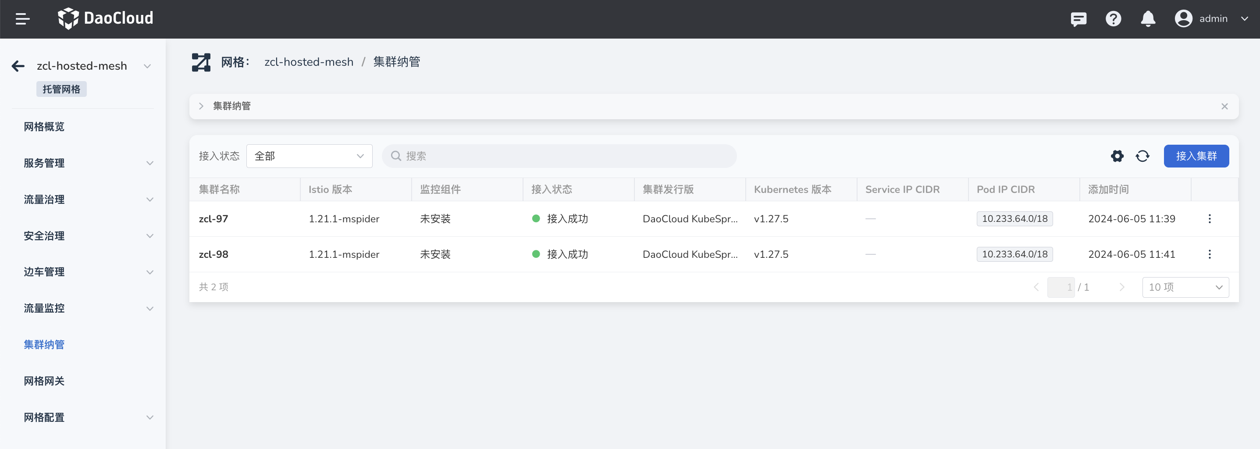
Task: Open table column settings gear
Action: click(1117, 156)
